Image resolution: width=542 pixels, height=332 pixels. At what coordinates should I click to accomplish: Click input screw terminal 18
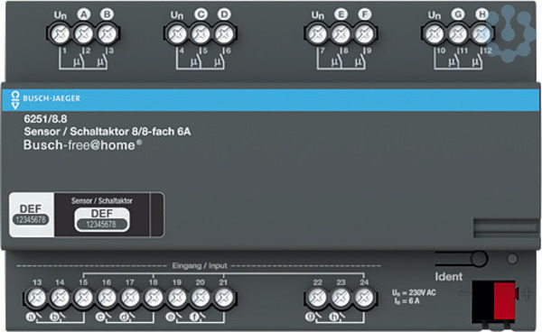coord(154,298)
